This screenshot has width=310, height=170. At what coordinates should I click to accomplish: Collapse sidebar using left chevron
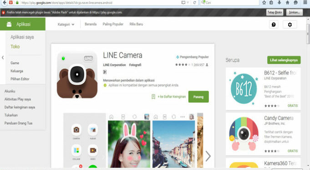(x=3, y=58)
